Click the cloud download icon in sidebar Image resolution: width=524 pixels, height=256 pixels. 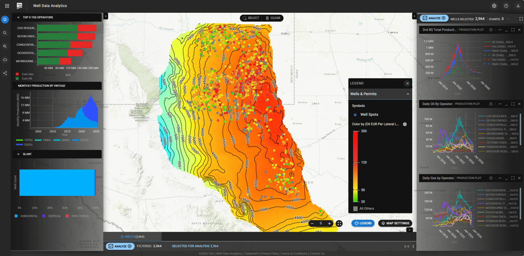(5, 60)
